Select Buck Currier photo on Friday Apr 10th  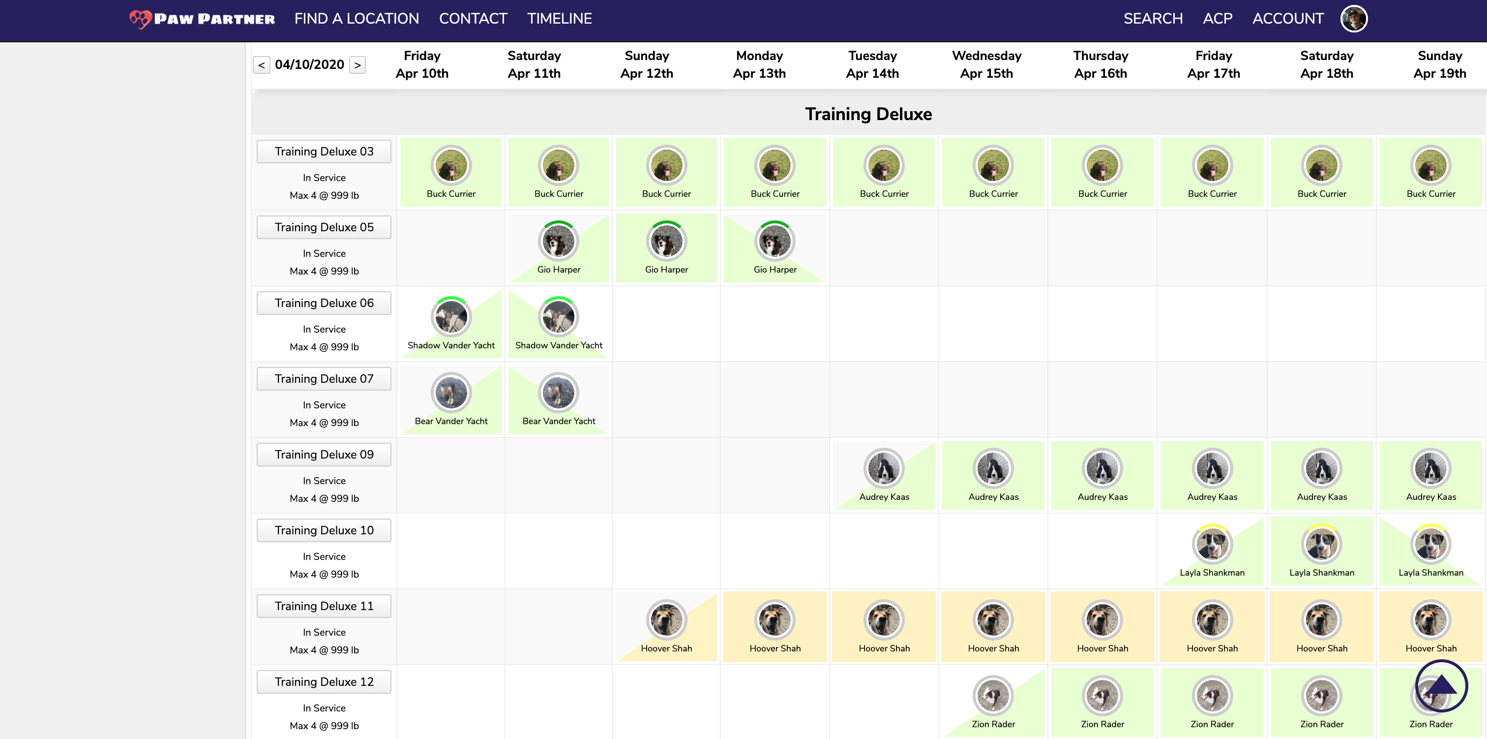click(x=451, y=165)
